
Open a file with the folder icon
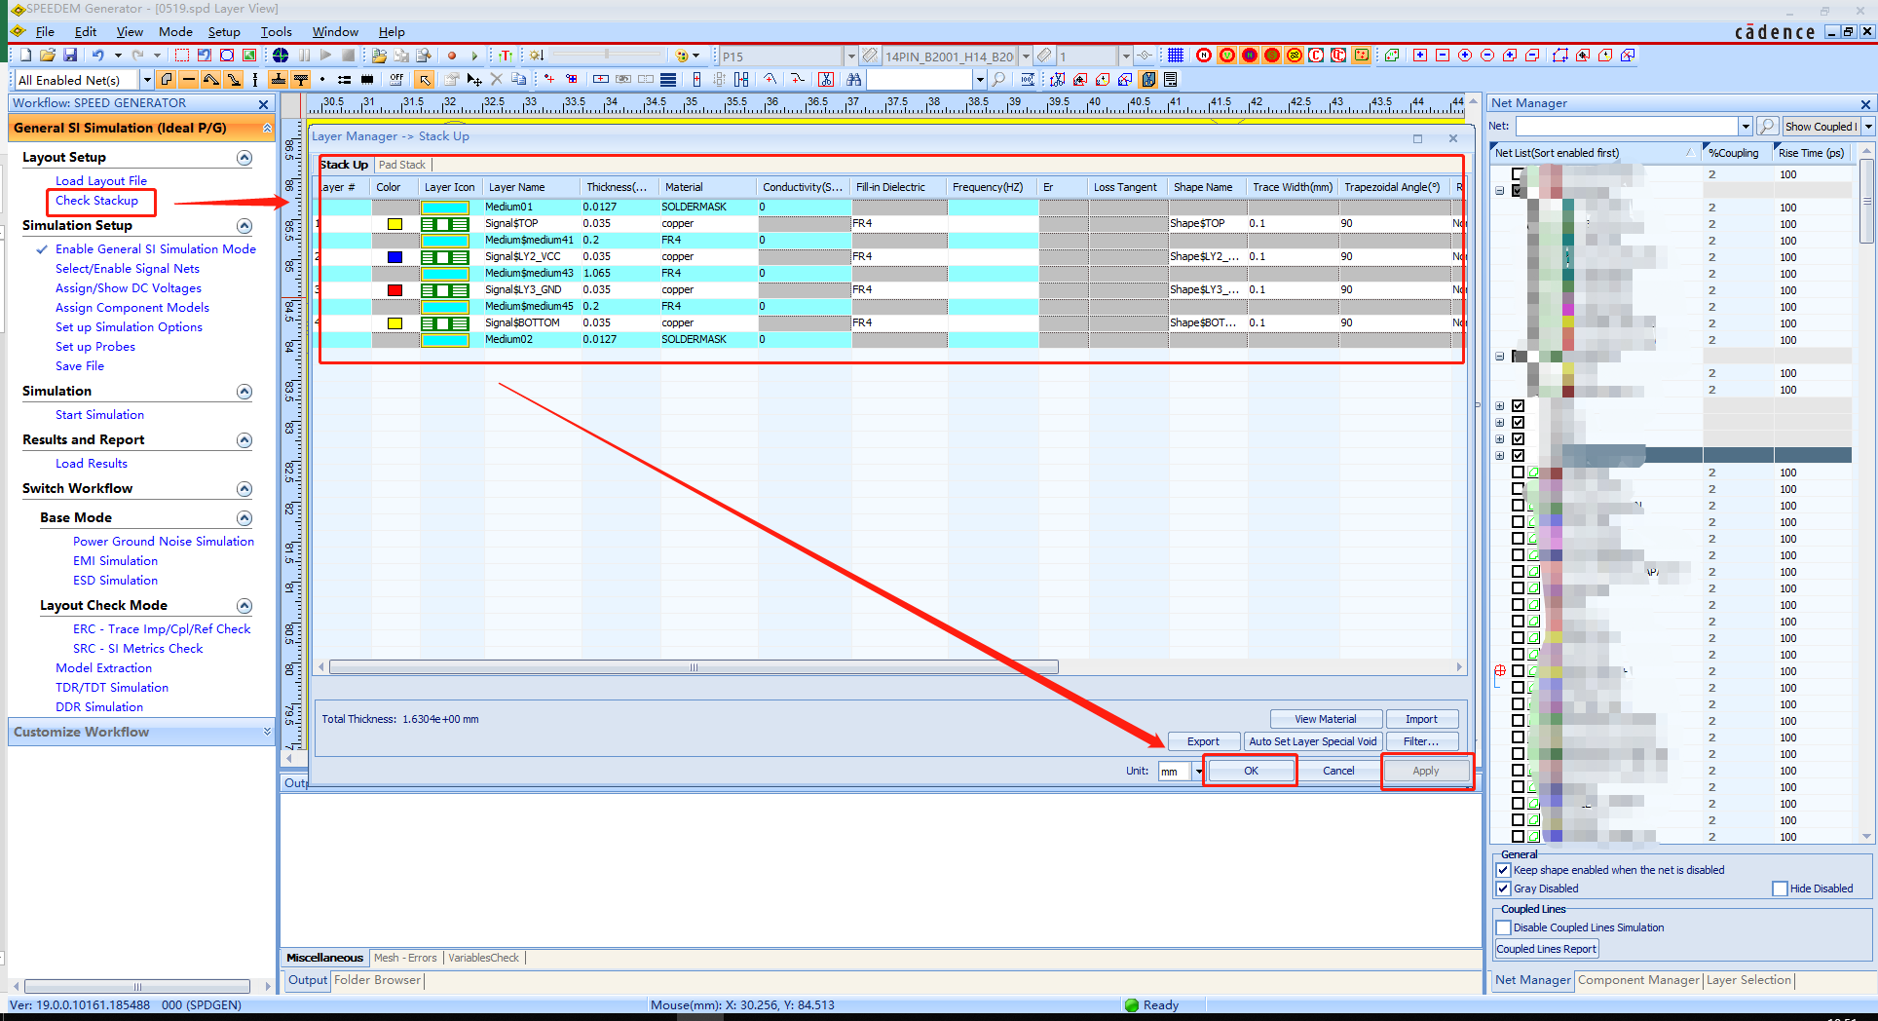pyautogui.click(x=47, y=56)
